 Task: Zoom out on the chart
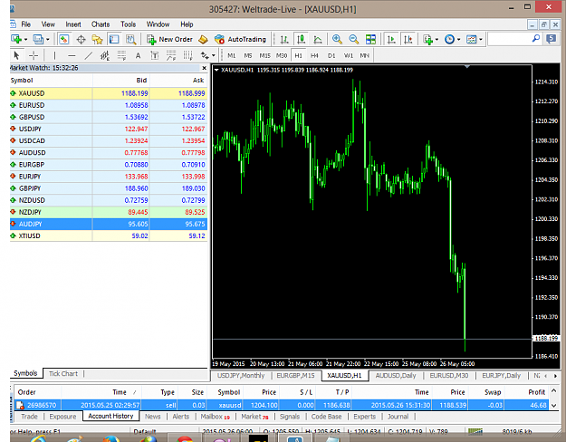354,39
